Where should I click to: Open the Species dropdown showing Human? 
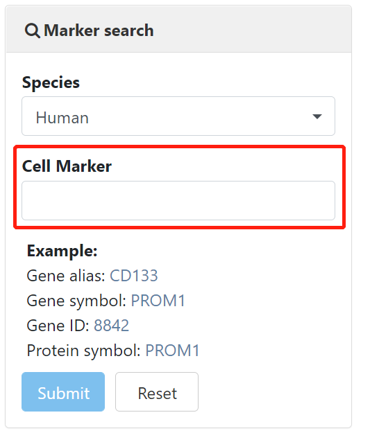click(x=178, y=116)
